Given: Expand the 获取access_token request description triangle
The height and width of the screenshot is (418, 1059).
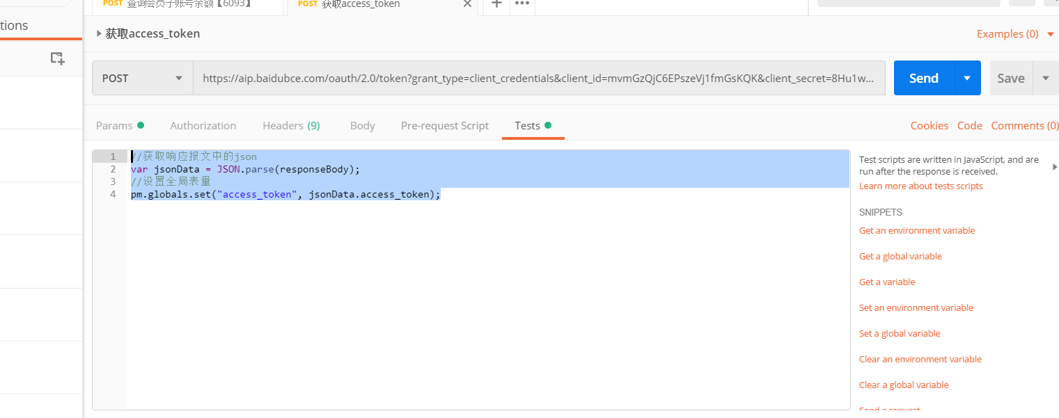Looking at the screenshot, I should [x=99, y=33].
